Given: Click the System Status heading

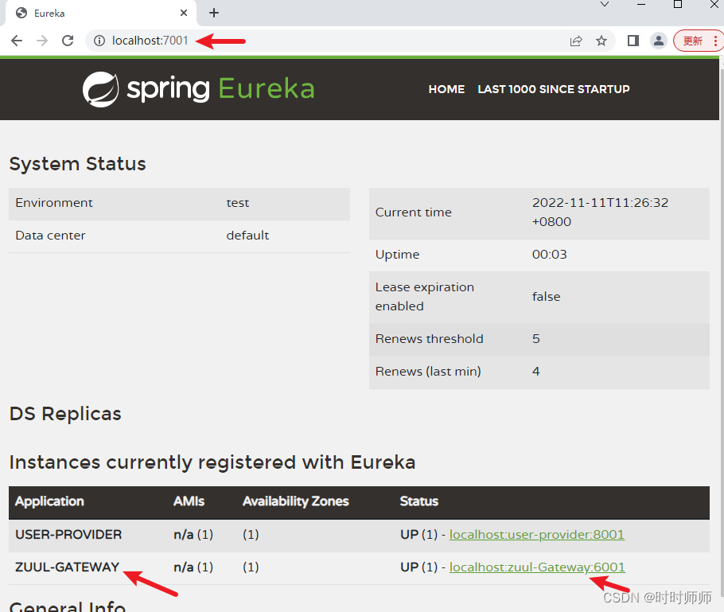Looking at the screenshot, I should 78,164.
